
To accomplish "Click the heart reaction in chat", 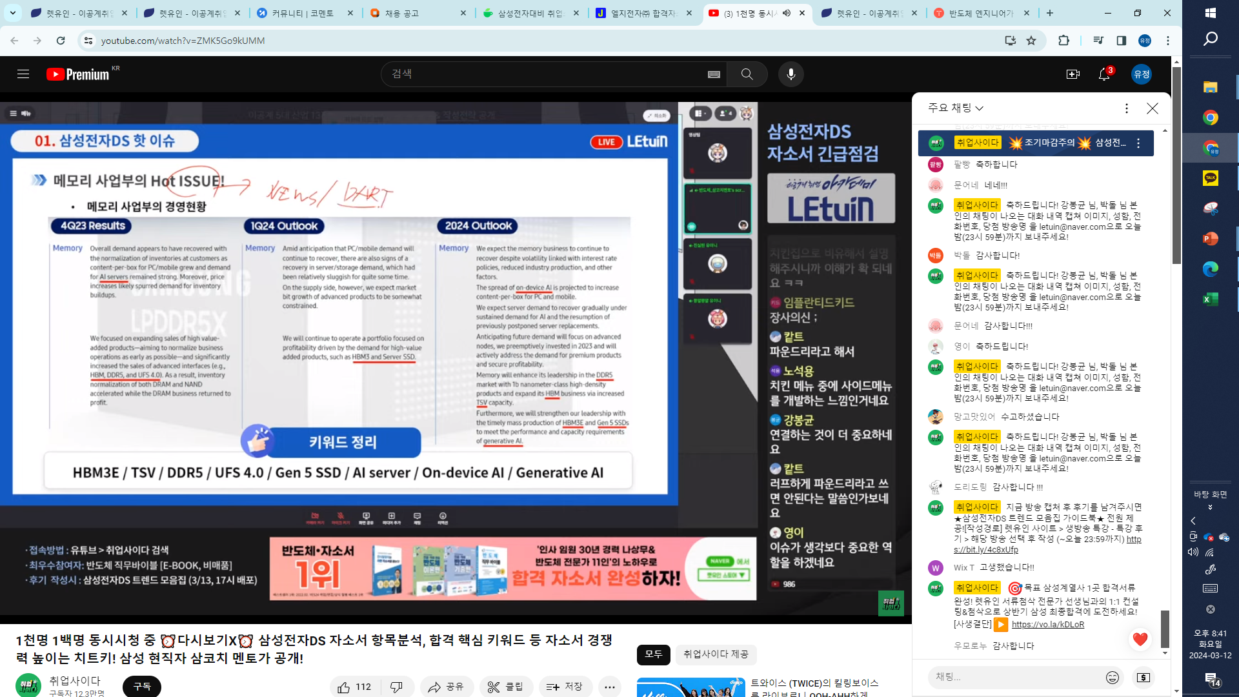I will (1140, 639).
